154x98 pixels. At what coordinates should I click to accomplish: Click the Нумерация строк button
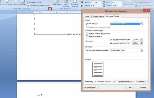point(126,81)
